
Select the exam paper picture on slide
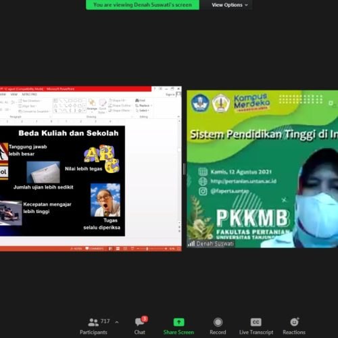click(43, 172)
